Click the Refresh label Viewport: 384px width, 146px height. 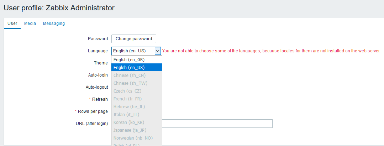pos(100,99)
